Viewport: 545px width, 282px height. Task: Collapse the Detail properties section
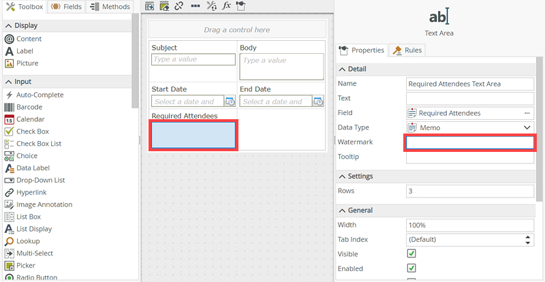coord(342,69)
